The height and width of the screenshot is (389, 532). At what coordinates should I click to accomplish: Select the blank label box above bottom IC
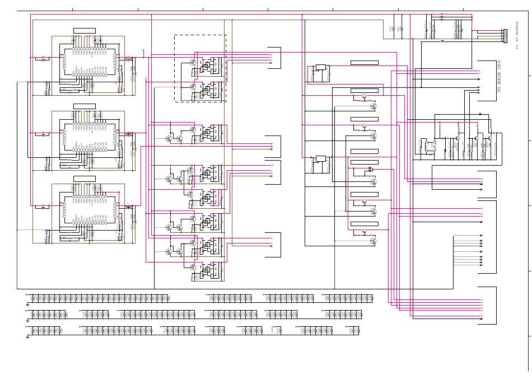[85, 179]
